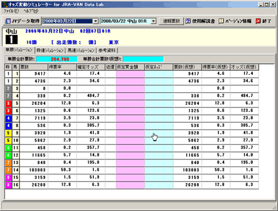Image resolution: width=278 pixels, height=211 pixels.
Task: Click the 得票率 column header
Action: click(x=62, y=67)
